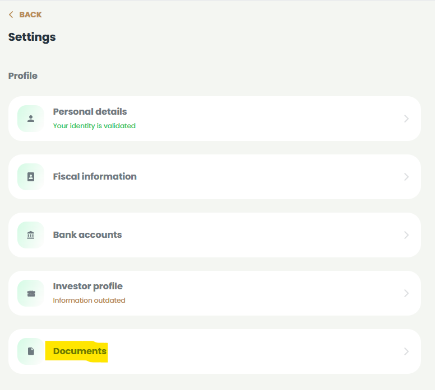Click the ID card icon for Fiscal information
This screenshot has height=390, width=435.
pyautogui.click(x=31, y=177)
